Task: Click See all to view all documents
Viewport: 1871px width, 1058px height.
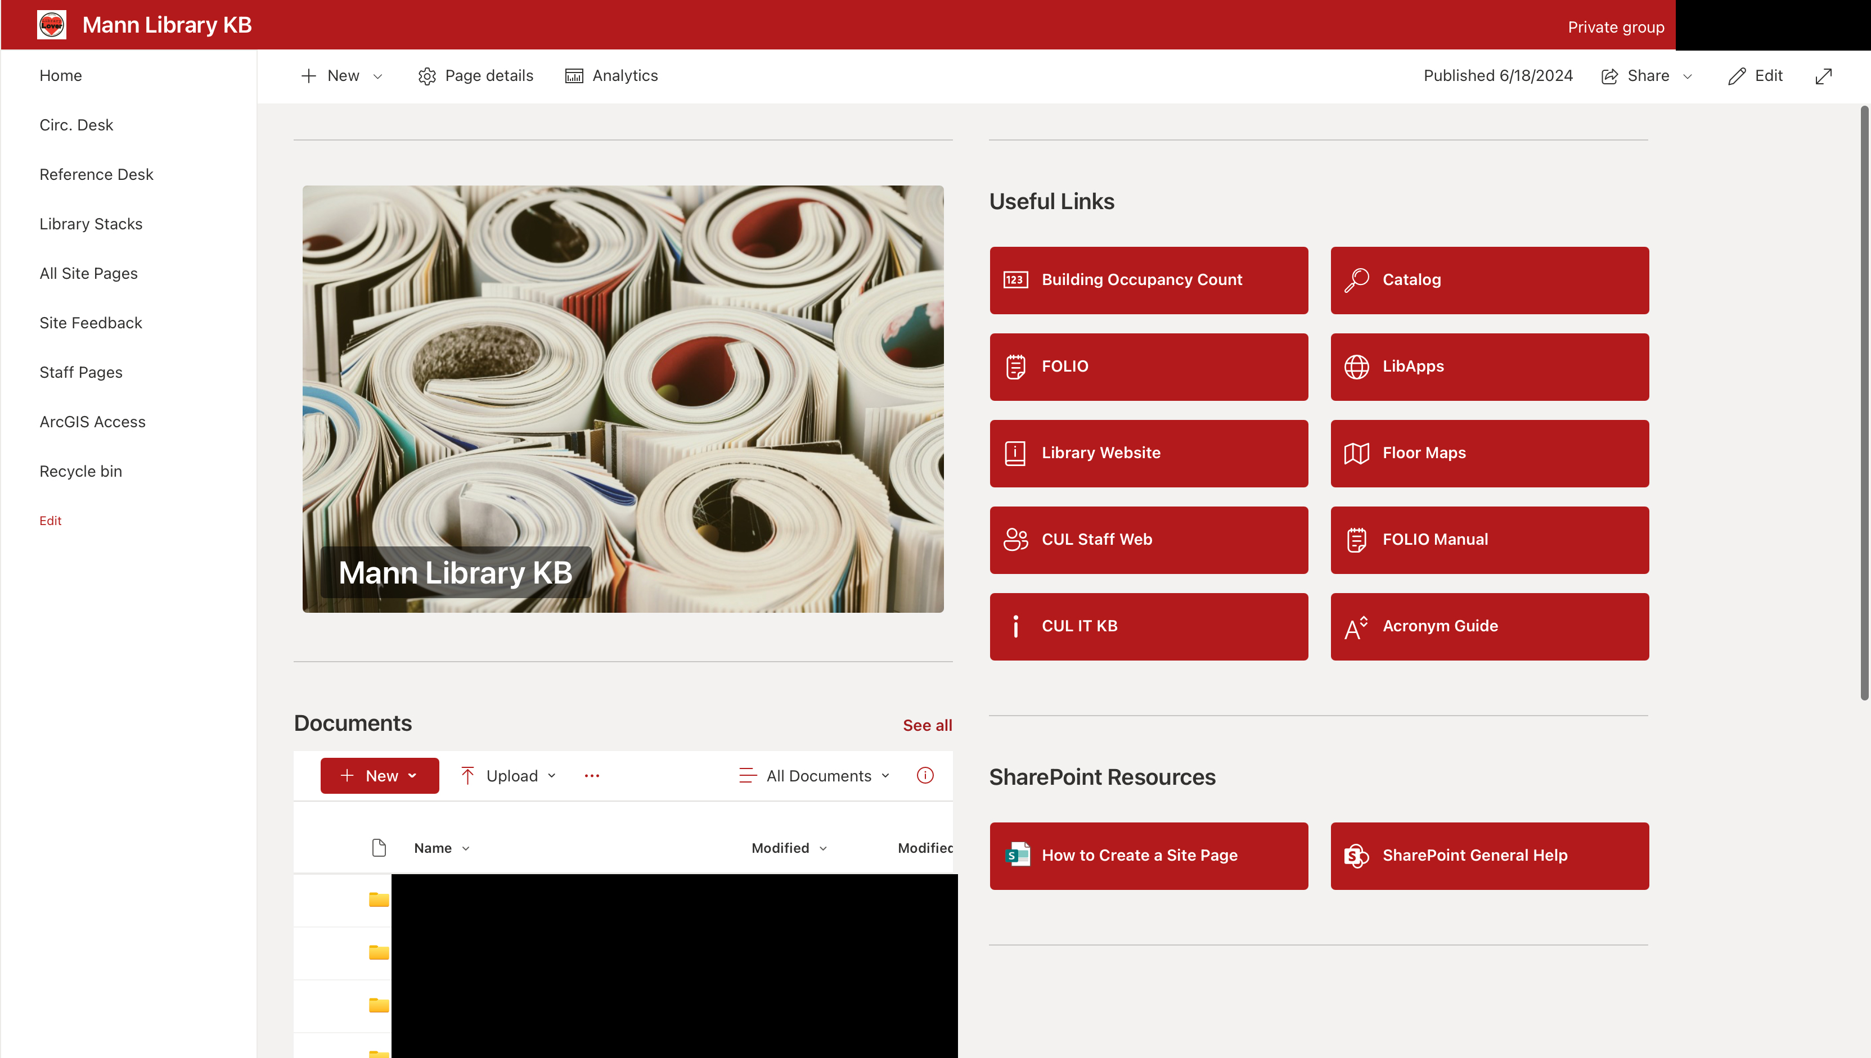Action: pyautogui.click(x=926, y=725)
